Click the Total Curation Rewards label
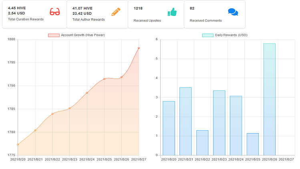This screenshot has width=300, height=169. tap(26, 19)
